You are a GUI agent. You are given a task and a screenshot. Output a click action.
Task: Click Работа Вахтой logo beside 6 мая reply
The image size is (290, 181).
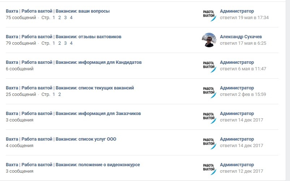click(209, 66)
